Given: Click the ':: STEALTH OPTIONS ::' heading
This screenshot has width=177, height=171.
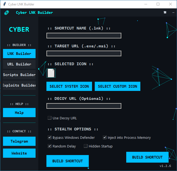Looking at the screenshot, I should click(73, 129).
